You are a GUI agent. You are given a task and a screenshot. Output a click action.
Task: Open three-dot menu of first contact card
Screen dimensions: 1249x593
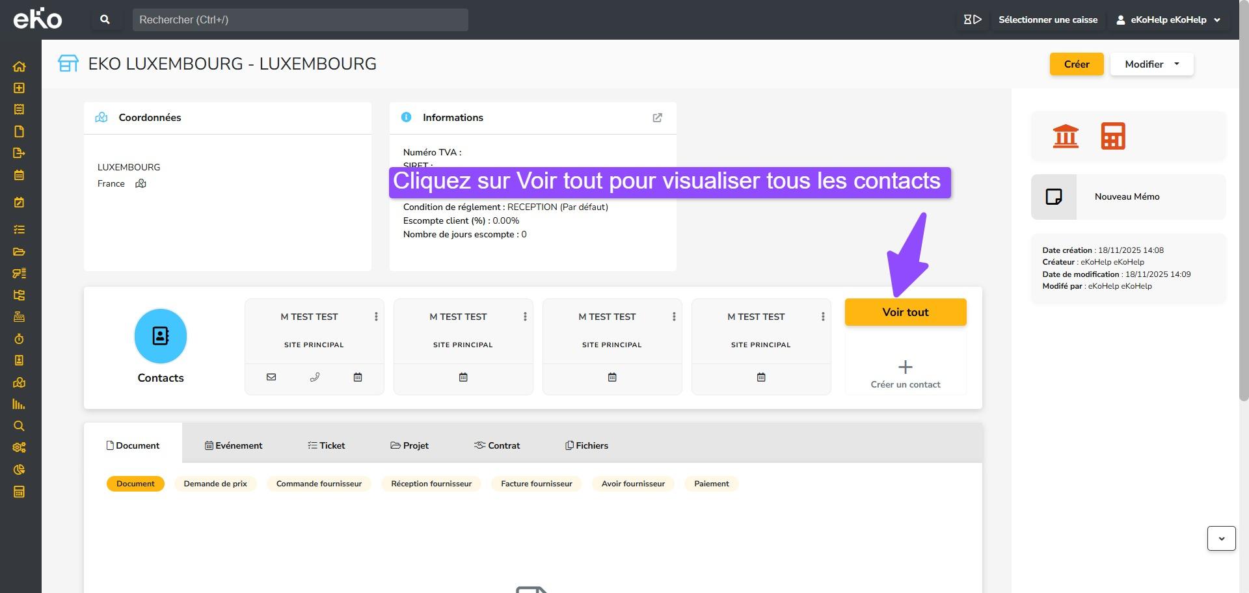pos(376,317)
